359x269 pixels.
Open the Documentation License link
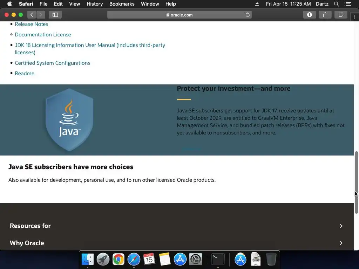tap(43, 35)
